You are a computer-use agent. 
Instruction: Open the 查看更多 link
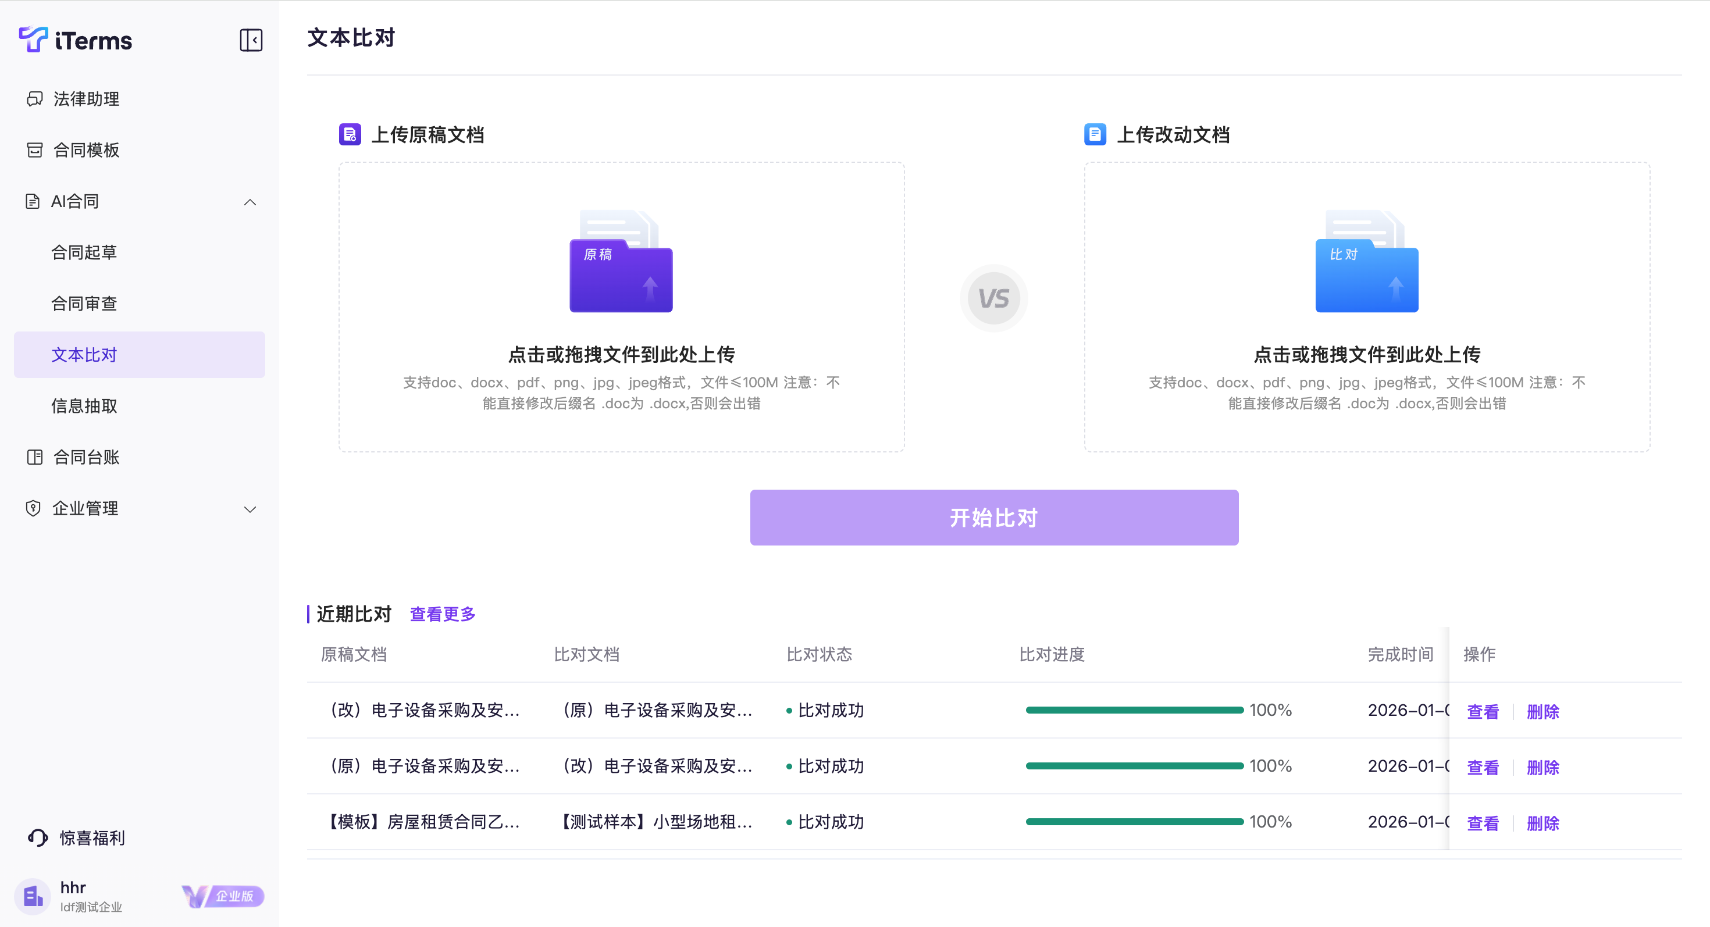443,614
